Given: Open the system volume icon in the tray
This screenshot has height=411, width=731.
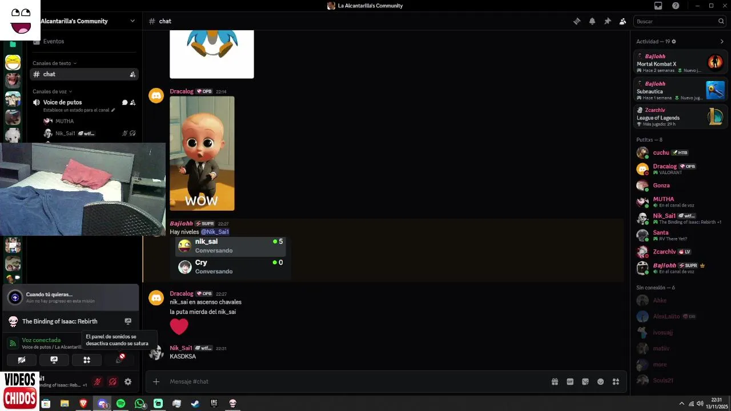Looking at the screenshot, I should (x=700, y=404).
